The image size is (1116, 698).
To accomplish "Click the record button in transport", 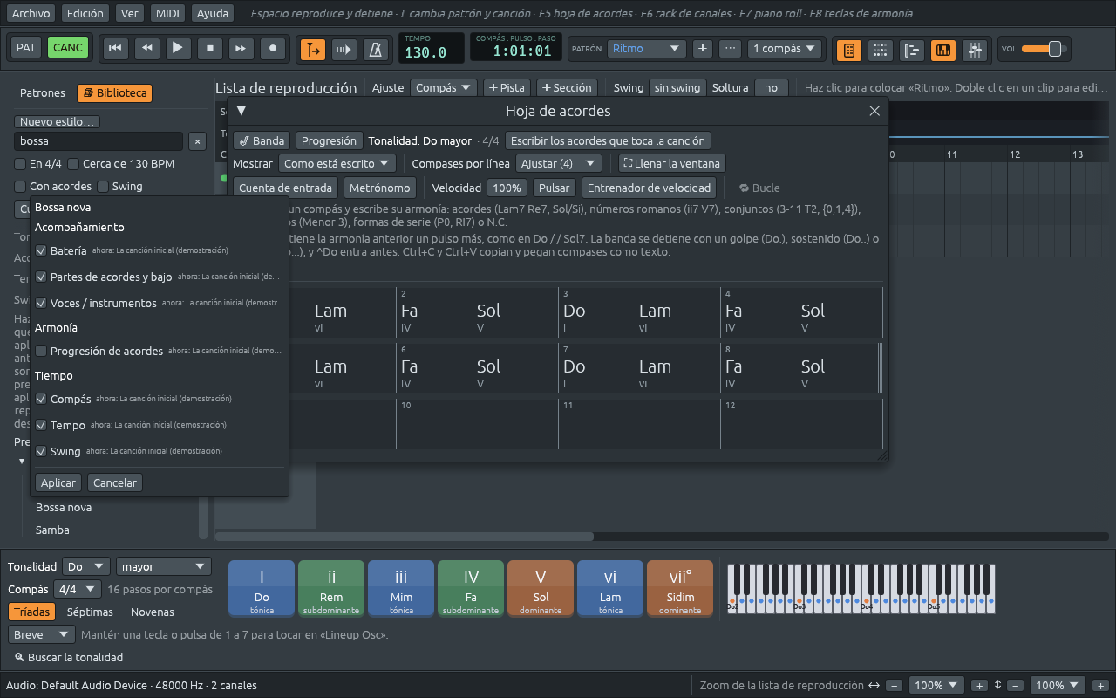I will click(x=273, y=49).
